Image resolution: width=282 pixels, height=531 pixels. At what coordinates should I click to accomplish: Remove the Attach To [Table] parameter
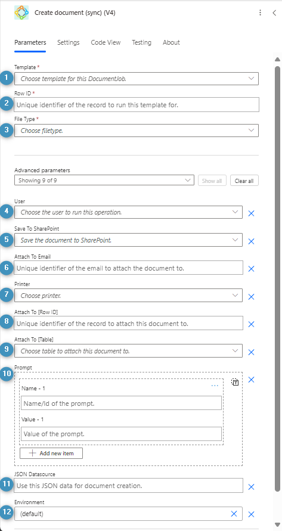251,352
